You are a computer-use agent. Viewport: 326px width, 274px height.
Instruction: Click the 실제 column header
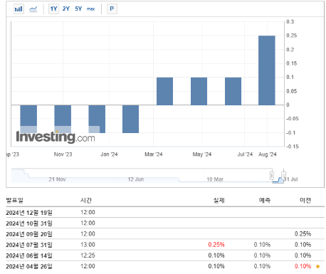tap(219, 201)
